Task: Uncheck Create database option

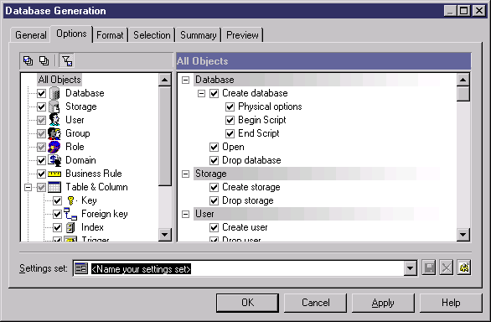Action: pyautogui.click(x=214, y=93)
